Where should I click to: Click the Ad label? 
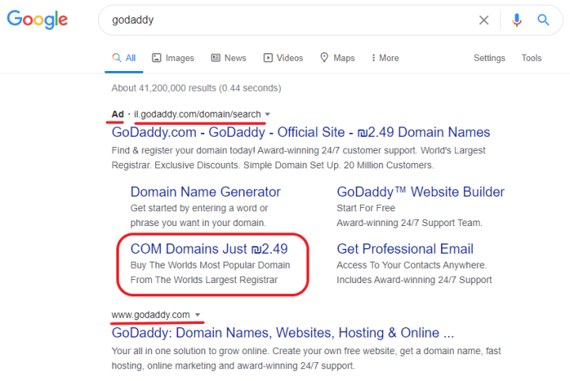[117, 114]
